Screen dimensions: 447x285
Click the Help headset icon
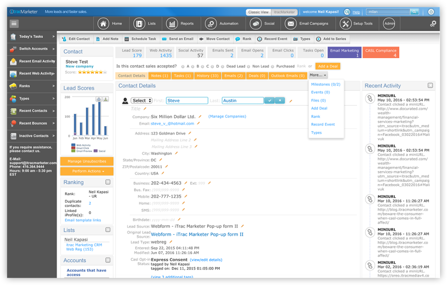[x=347, y=12]
